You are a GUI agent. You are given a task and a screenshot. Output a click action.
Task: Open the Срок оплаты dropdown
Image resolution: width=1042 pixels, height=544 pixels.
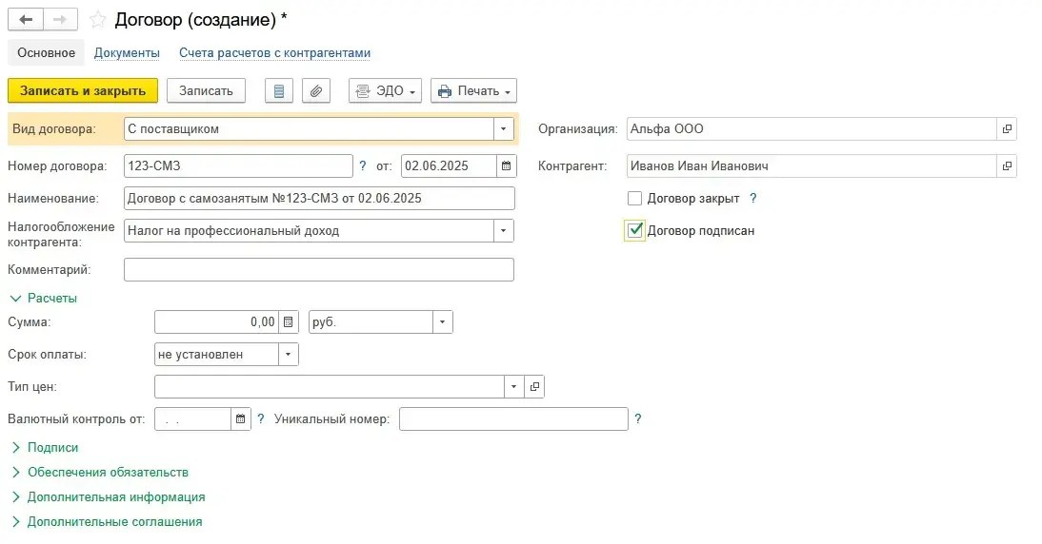pos(289,355)
